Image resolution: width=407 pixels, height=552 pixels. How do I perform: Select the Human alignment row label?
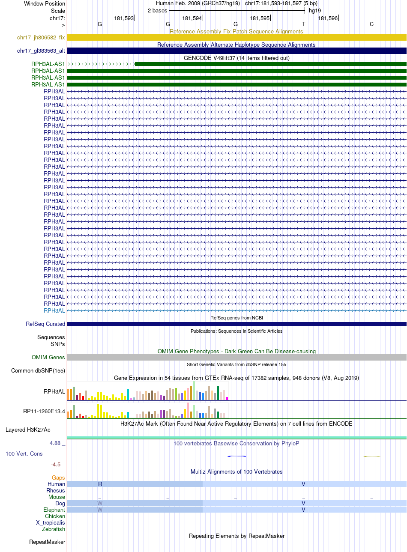point(57,484)
